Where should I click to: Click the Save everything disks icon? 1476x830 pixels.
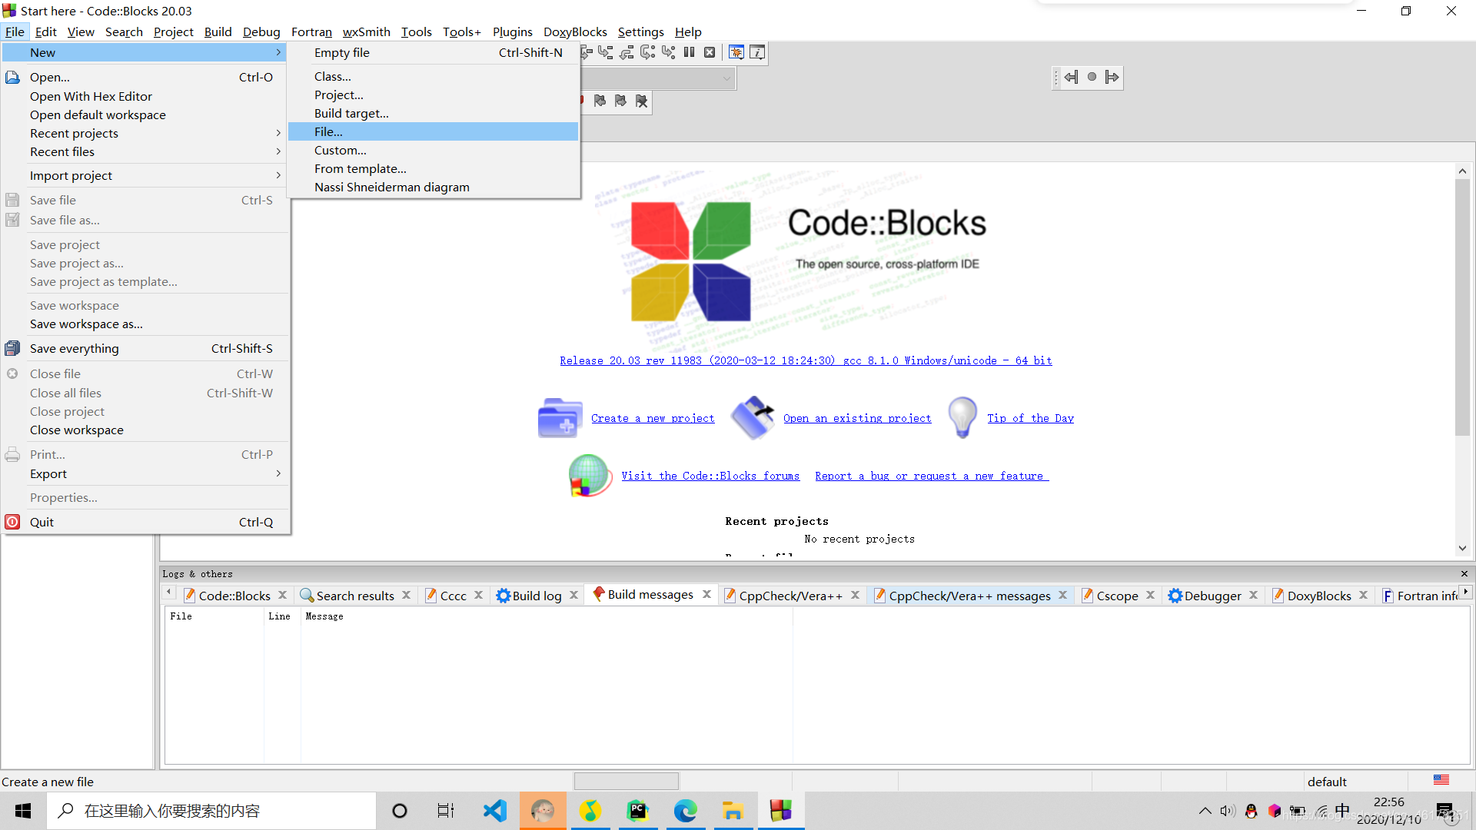12,348
